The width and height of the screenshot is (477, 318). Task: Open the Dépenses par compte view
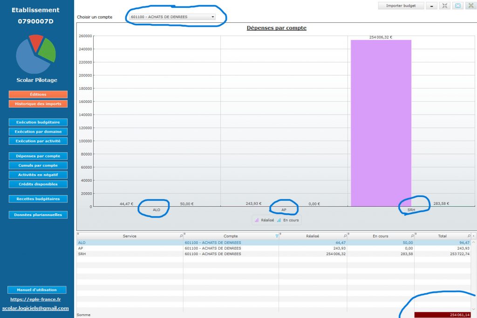38,156
